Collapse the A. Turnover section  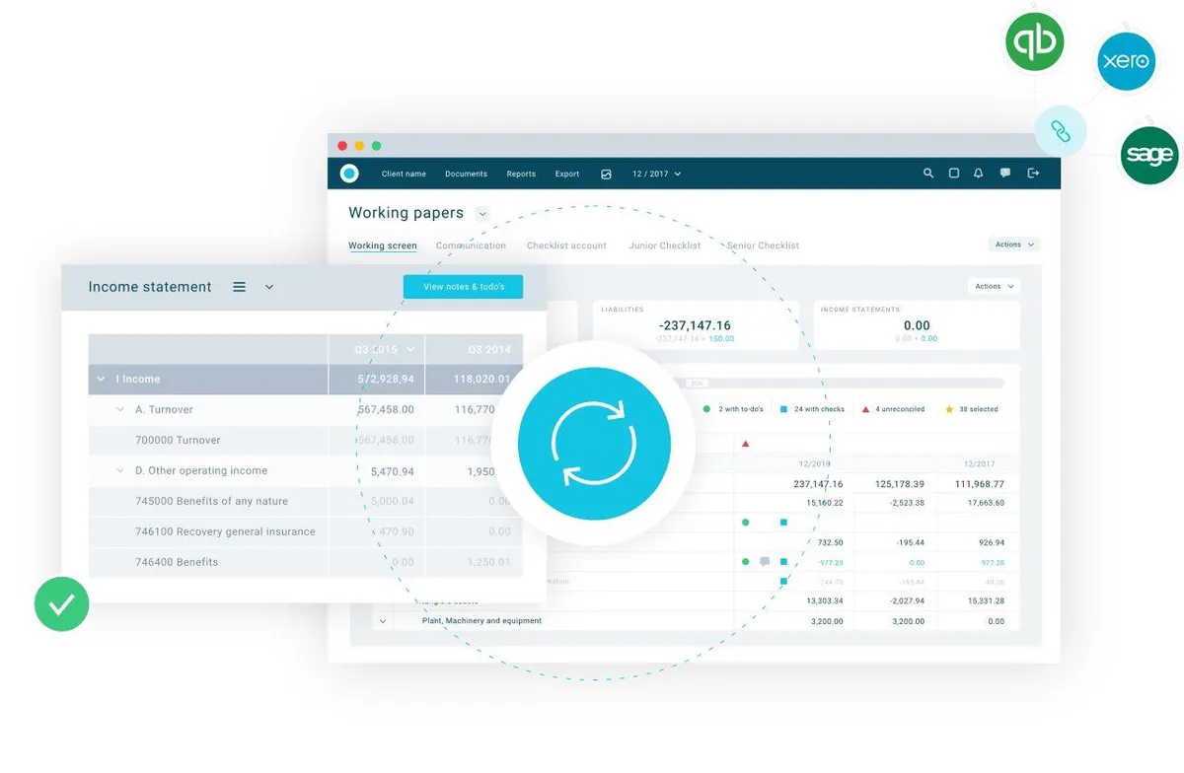pyautogui.click(x=120, y=409)
